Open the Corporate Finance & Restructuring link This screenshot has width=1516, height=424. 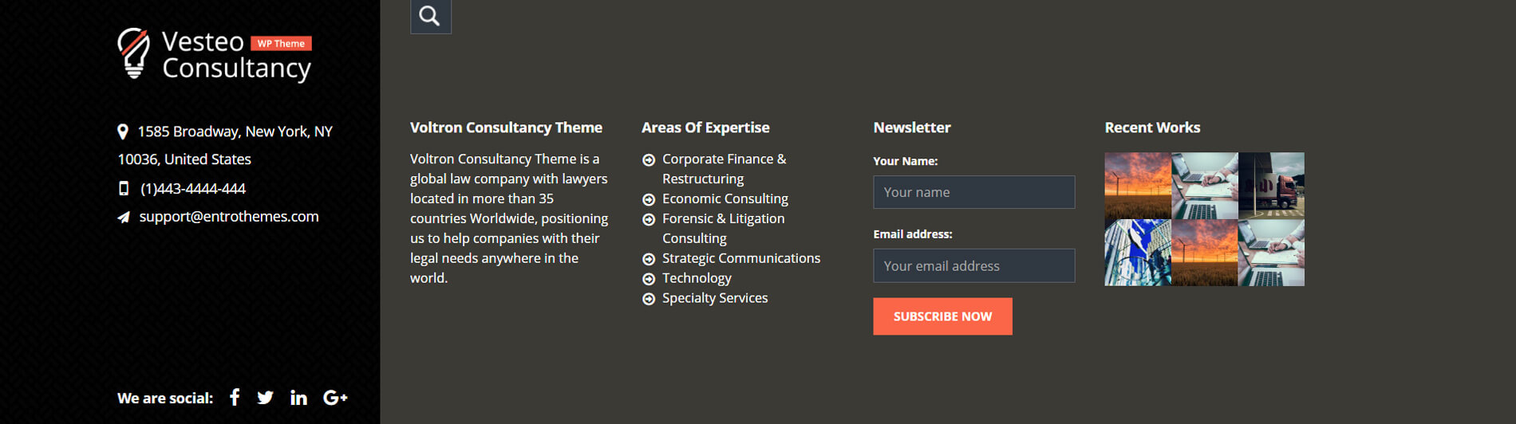724,169
